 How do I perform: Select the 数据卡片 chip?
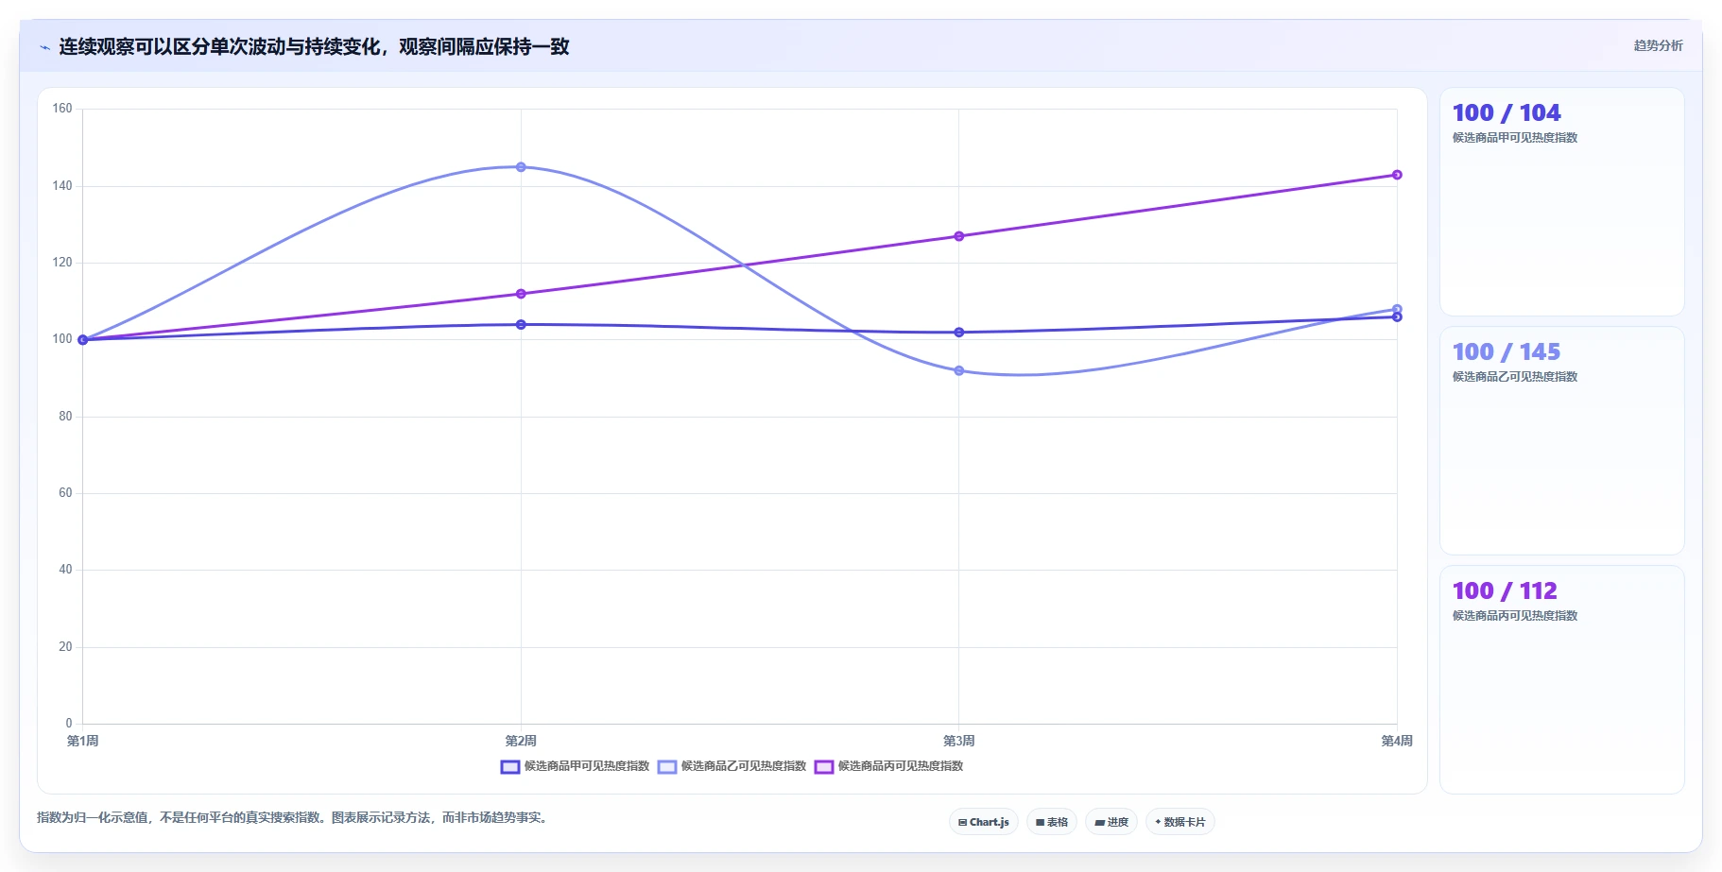1180,822
